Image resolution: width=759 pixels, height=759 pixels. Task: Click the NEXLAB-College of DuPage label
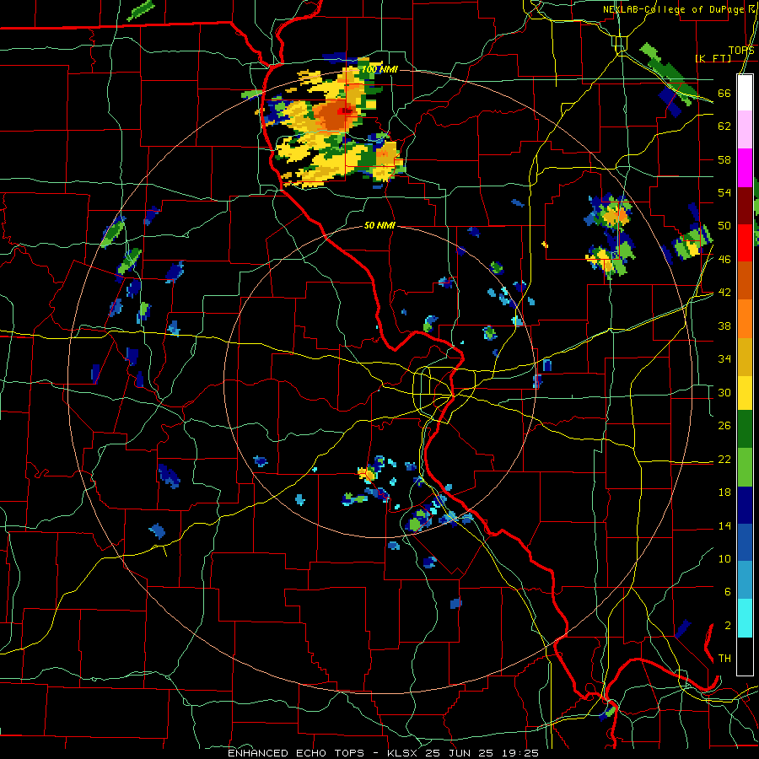tap(674, 9)
